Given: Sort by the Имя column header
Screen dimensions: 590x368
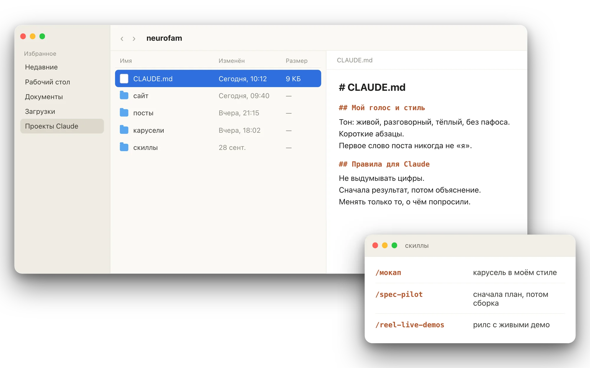Looking at the screenshot, I should pyautogui.click(x=126, y=61).
